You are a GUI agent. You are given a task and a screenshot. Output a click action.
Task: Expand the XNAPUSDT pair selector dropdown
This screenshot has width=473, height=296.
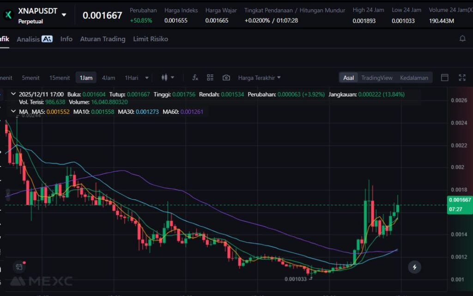pyautogui.click(x=64, y=15)
